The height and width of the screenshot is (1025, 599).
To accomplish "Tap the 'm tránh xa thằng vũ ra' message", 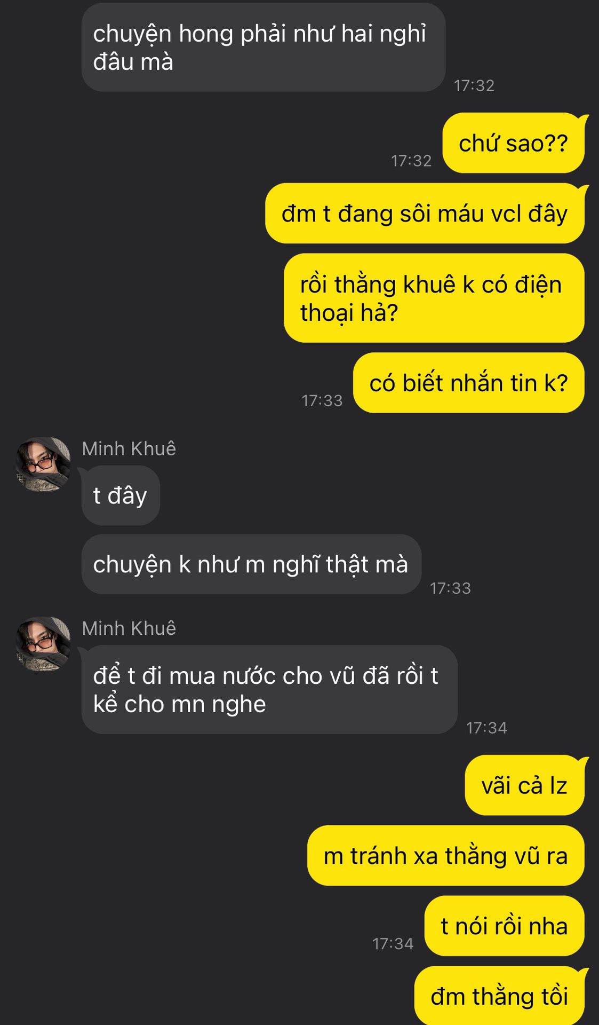I will 446,856.
